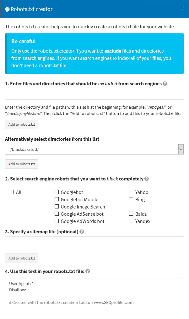
Task: Block the Bing robot
Action: coord(131,199)
